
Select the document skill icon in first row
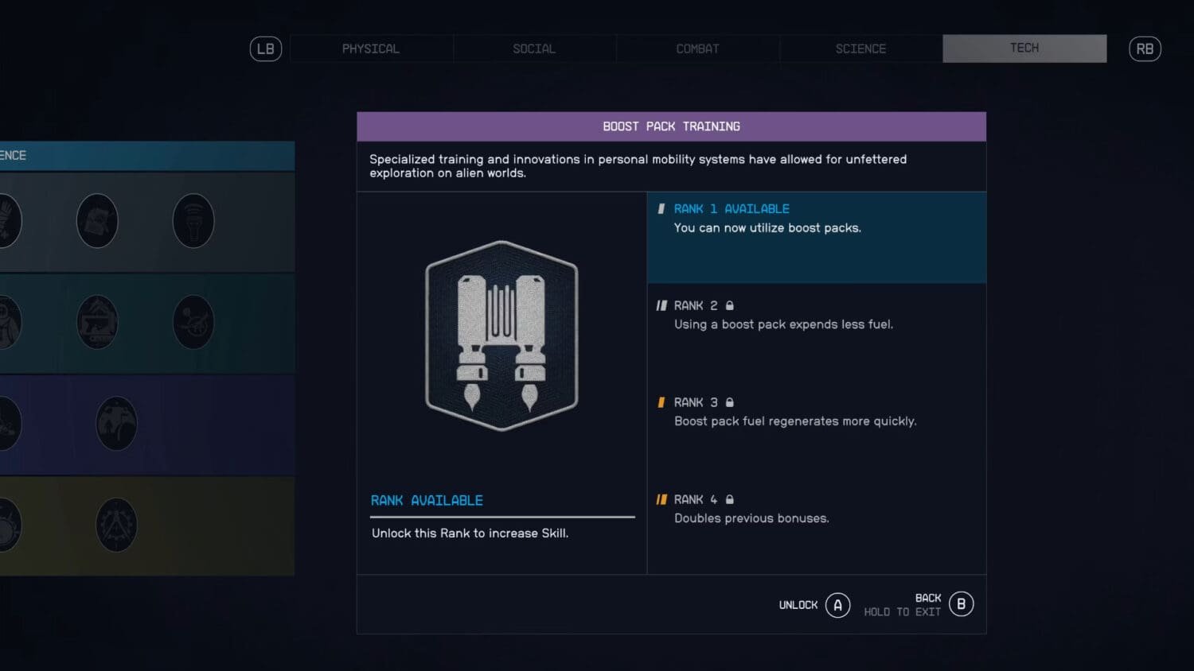(97, 220)
